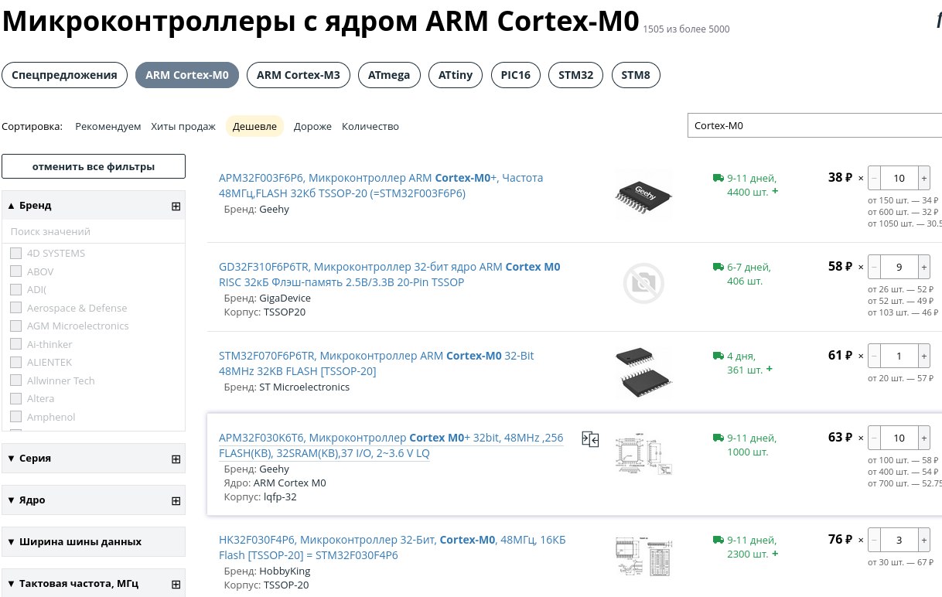The height and width of the screenshot is (597, 942).
Task: Check the Ai-thinker brand checkbox
Action: 15,344
